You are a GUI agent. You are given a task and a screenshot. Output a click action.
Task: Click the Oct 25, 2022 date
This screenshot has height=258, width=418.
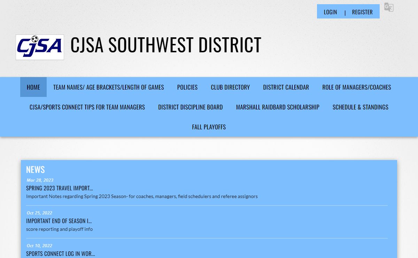39,213
